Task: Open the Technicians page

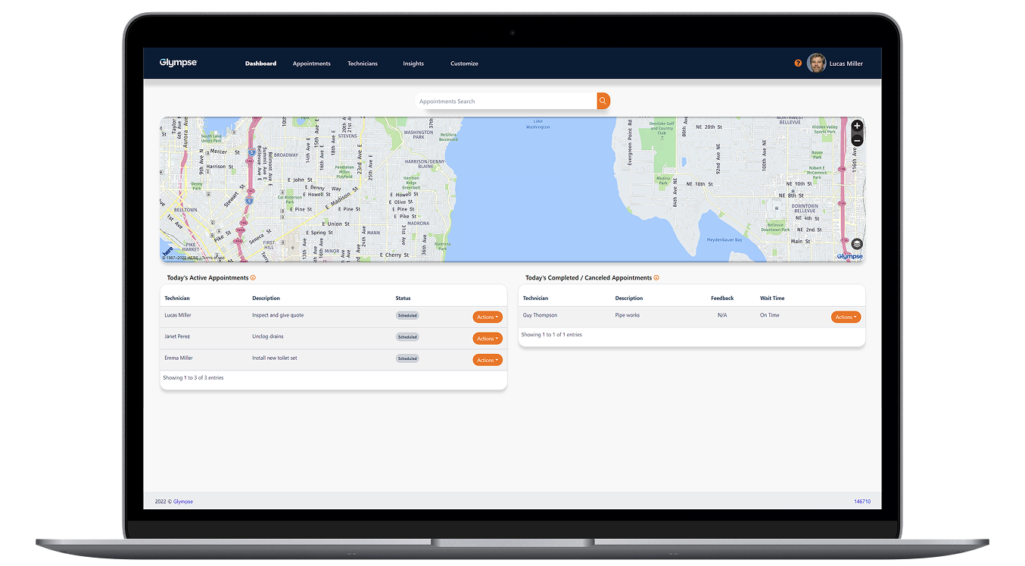Action: click(363, 64)
